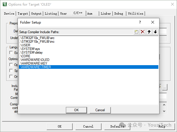Screen dimensions: 177x132
Task: Confirm Folder Setup with OK
Action: point(76,110)
